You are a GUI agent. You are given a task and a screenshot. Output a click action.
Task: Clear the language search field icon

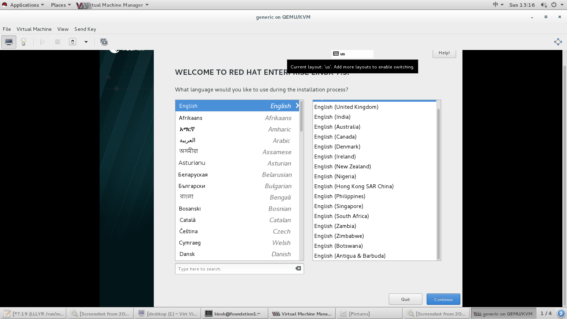pos(298,269)
